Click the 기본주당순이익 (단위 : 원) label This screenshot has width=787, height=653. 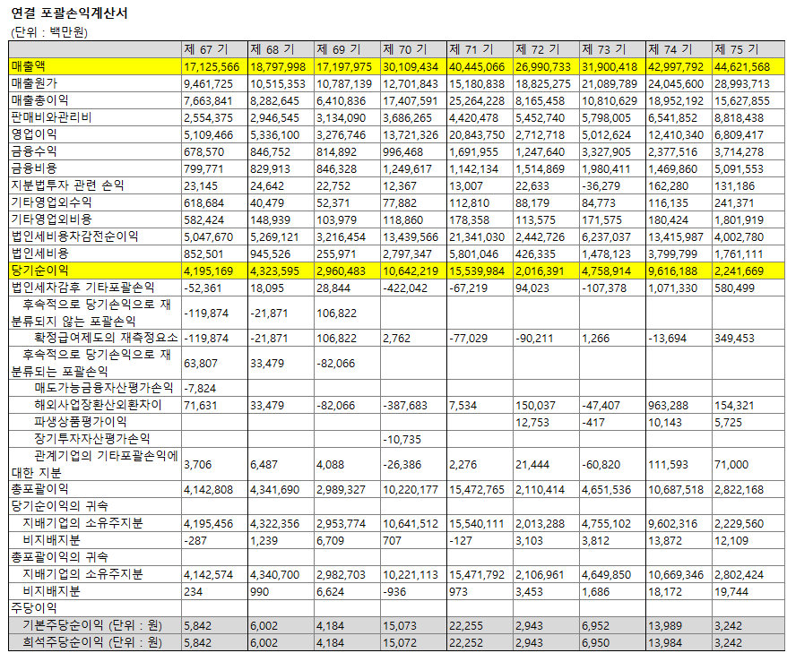click(x=92, y=626)
